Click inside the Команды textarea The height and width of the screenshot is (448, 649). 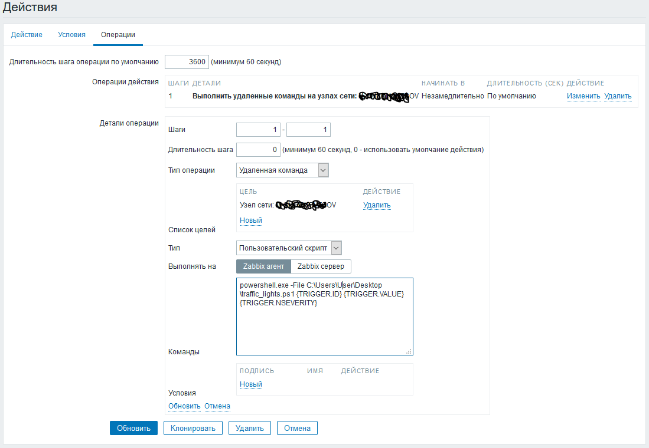(325, 317)
